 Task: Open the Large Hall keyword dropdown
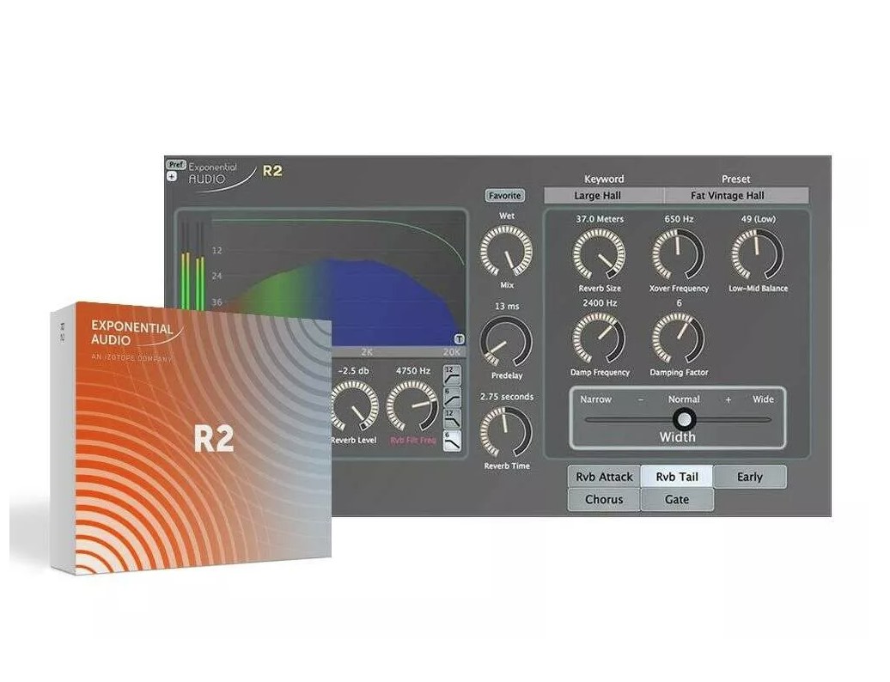click(x=603, y=195)
